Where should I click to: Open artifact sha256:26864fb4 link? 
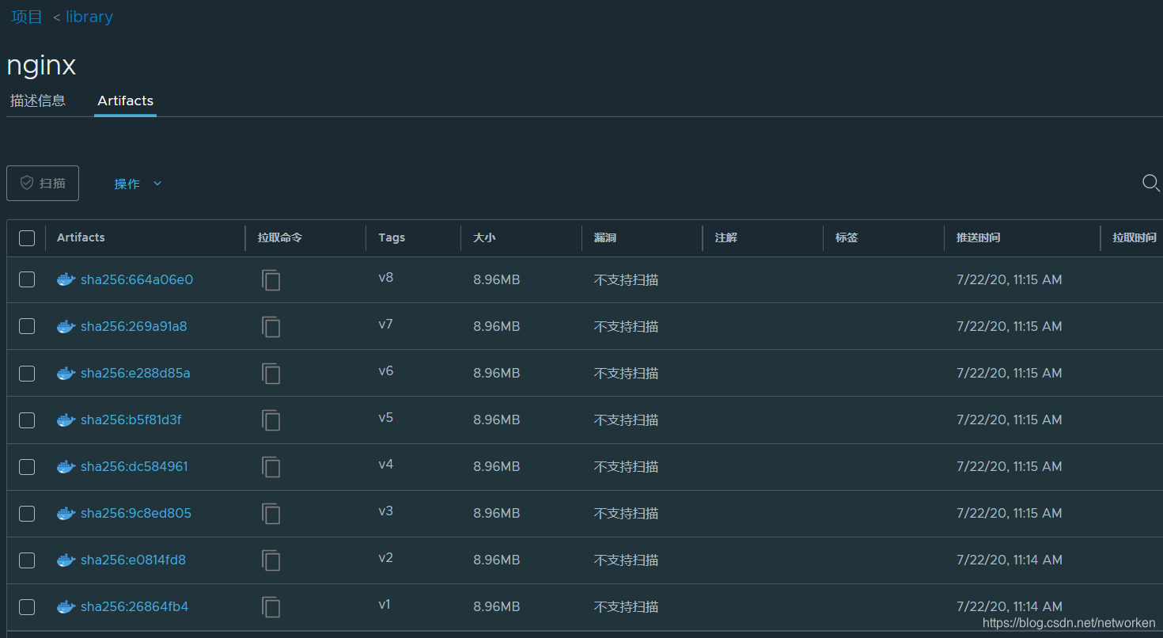pos(134,606)
